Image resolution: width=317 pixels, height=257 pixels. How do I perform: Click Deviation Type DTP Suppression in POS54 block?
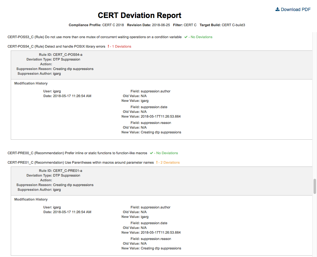click(x=66, y=59)
